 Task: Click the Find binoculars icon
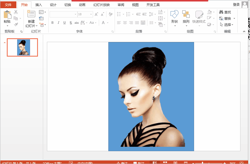click(221, 12)
